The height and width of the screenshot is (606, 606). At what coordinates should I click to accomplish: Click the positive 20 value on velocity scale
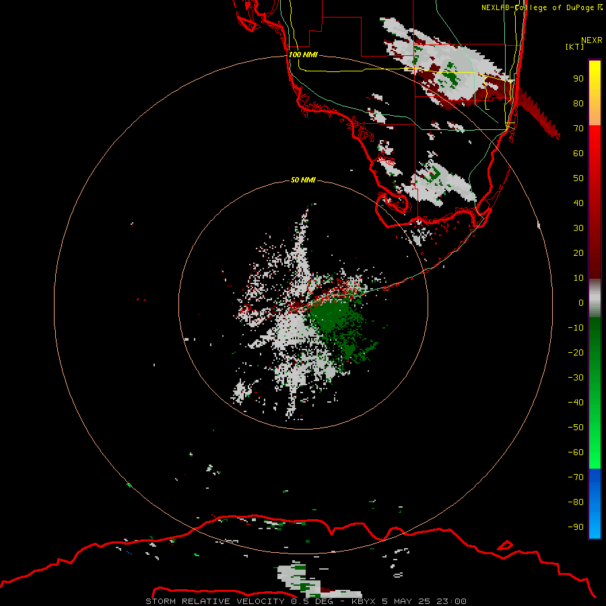tap(578, 252)
